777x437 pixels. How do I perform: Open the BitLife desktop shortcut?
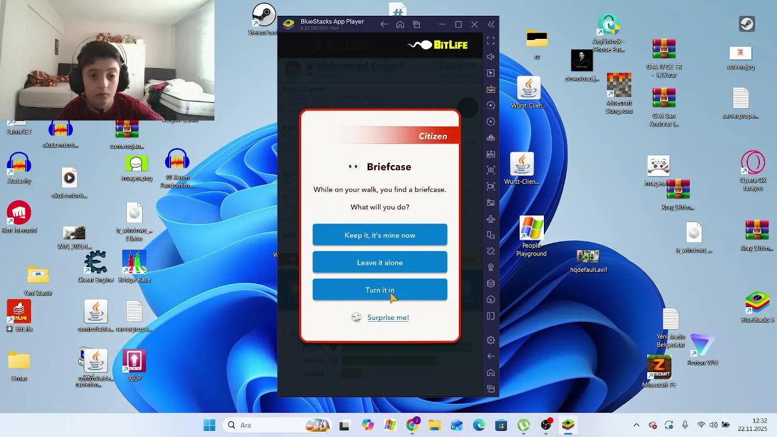click(19, 316)
